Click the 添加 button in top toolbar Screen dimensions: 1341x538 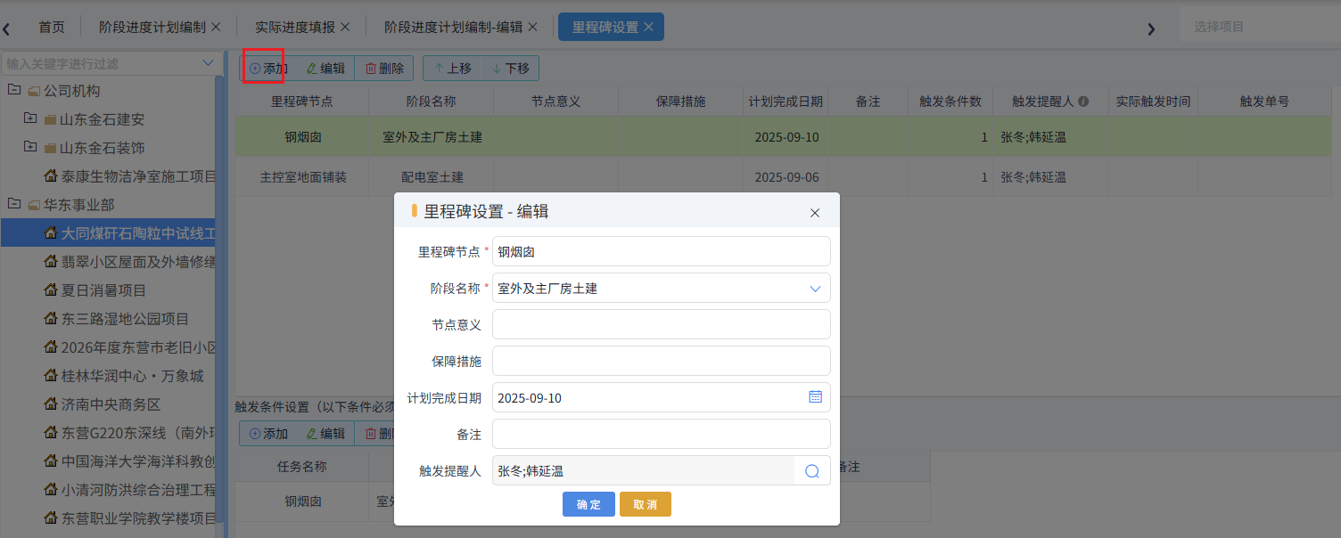[x=268, y=68]
